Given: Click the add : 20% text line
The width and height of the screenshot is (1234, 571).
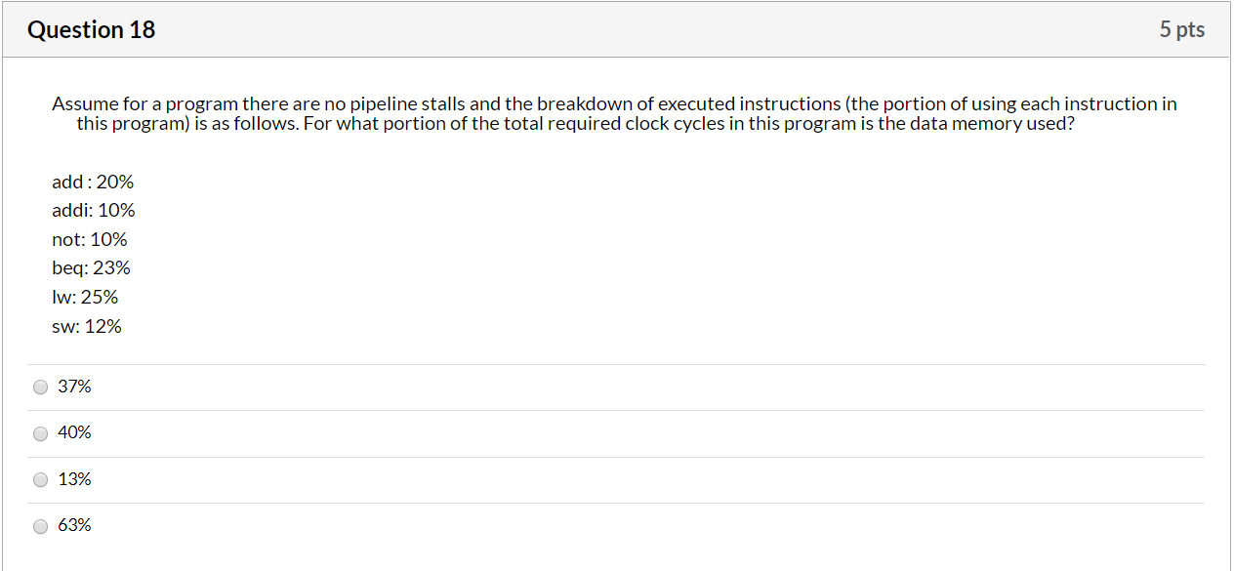Looking at the screenshot, I should (x=93, y=182).
